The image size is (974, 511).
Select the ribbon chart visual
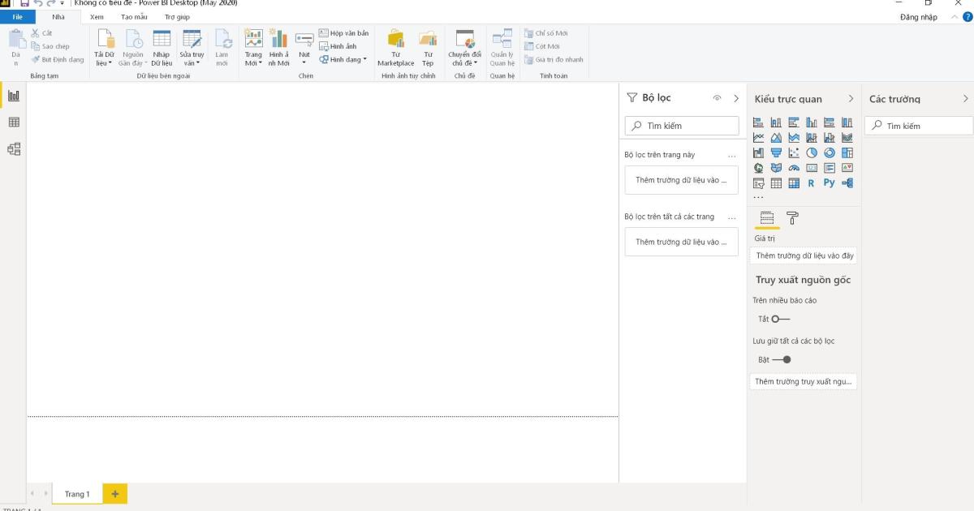pos(847,137)
